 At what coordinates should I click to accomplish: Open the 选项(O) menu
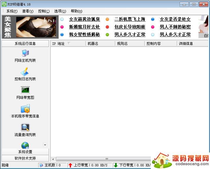(60, 11)
